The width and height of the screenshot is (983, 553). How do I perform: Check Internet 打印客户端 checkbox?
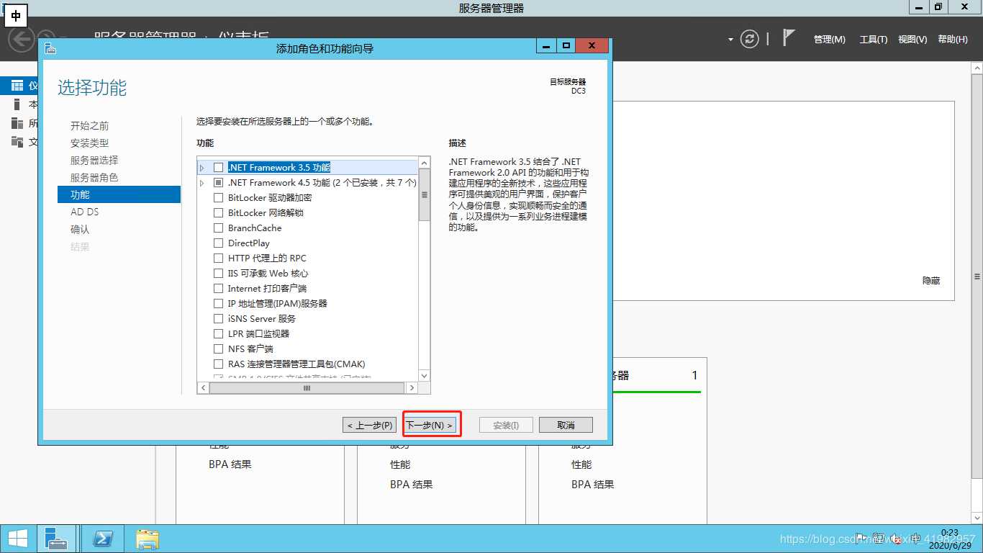(219, 288)
